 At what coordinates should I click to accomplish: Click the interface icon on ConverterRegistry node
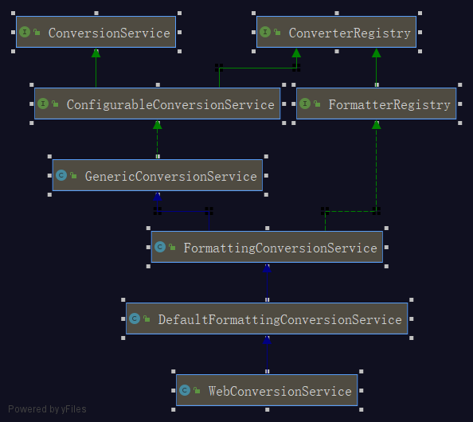pos(265,32)
